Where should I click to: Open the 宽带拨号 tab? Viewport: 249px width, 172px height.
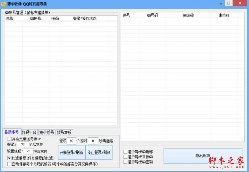(x=46, y=132)
